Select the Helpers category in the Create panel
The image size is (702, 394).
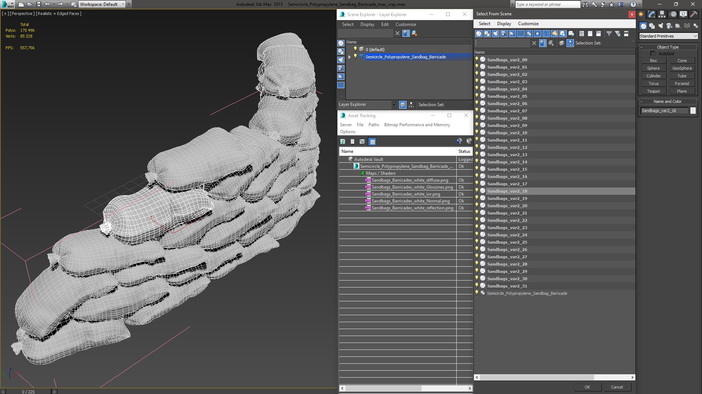click(678, 26)
